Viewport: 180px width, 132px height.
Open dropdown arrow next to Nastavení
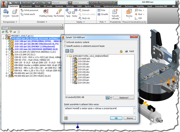tap(111, 98)
